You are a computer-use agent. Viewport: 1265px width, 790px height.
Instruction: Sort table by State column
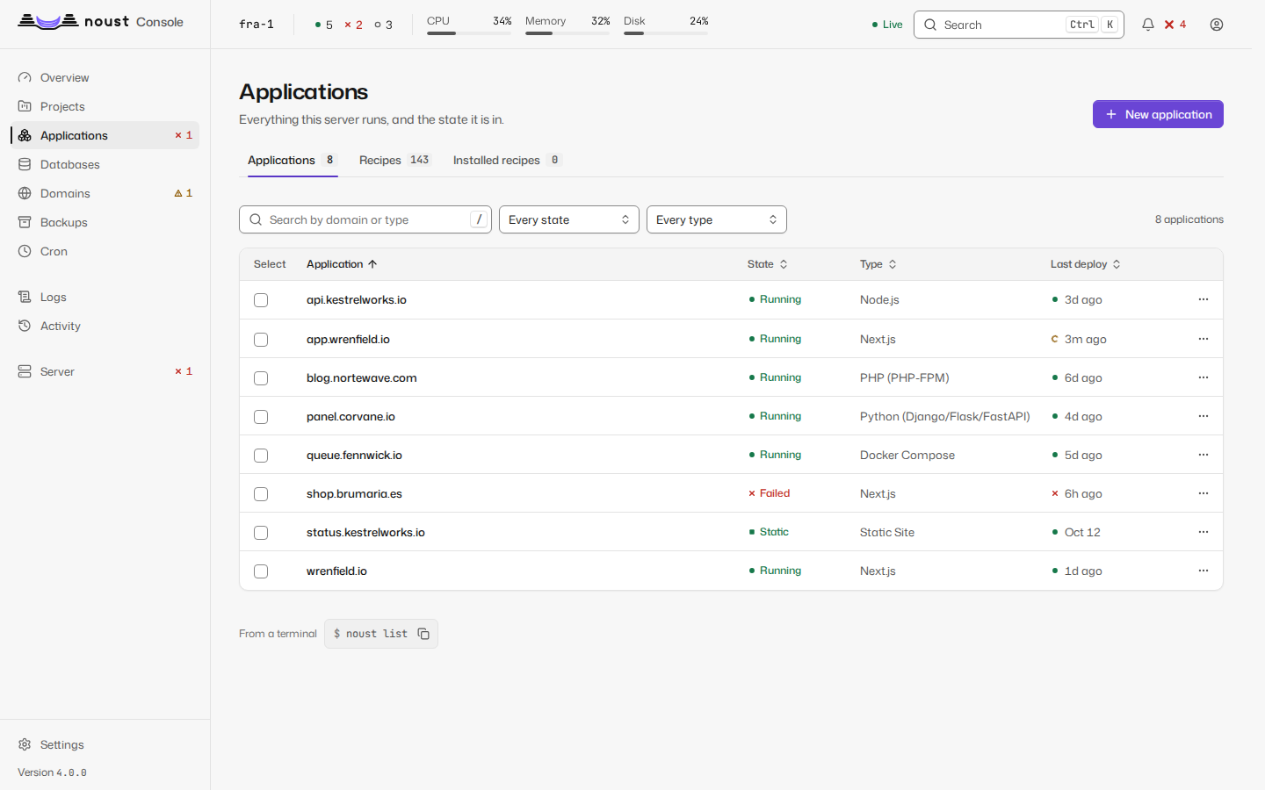[x=768, y=264]
